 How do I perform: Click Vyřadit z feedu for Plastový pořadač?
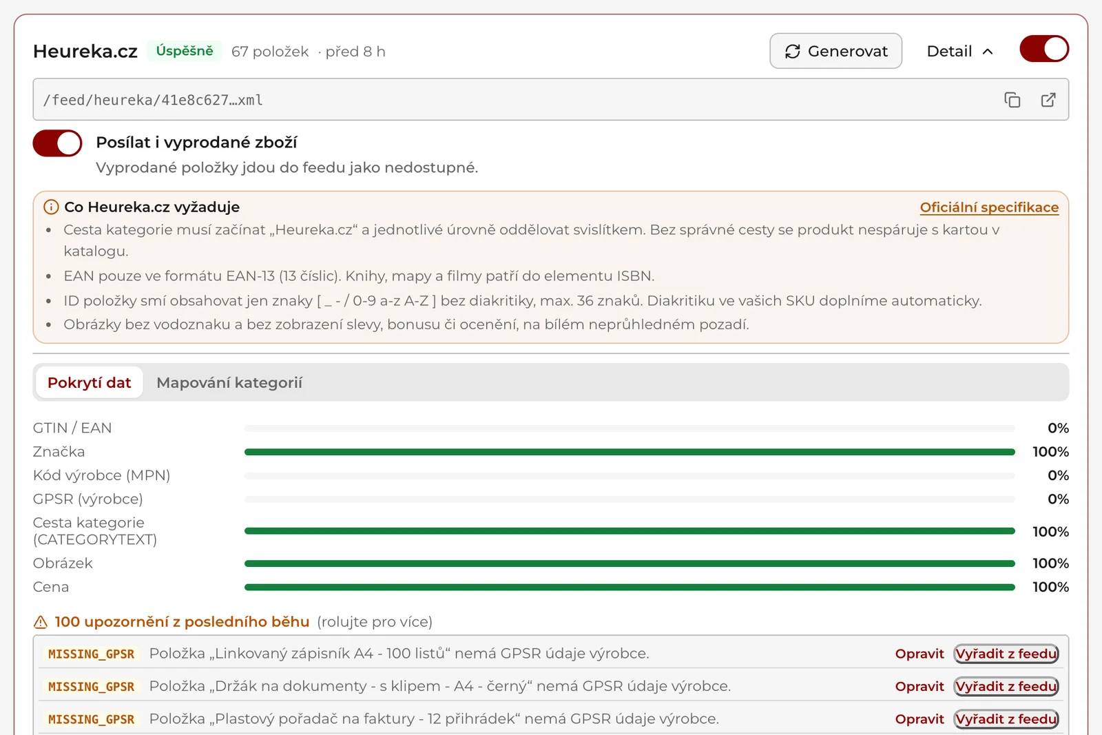coord(1006,718)
